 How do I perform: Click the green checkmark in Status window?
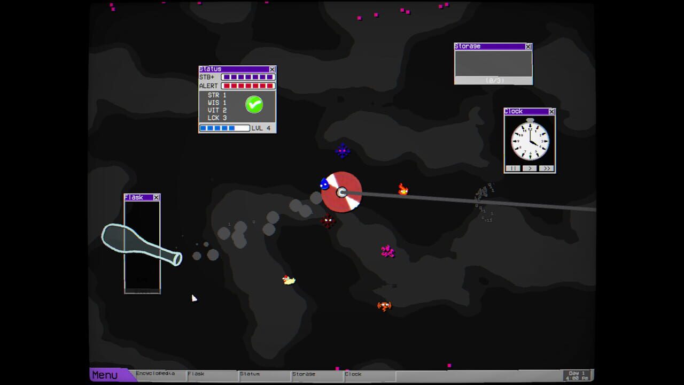254,104
